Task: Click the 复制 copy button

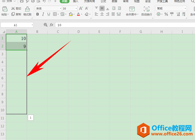Action: click(x=16, y=14)
